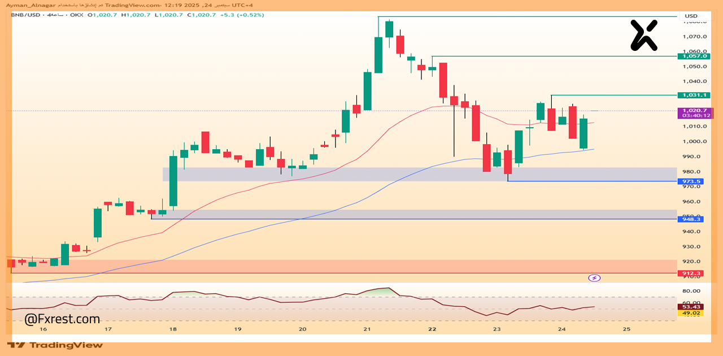The width and height of the screenshot is (723, 356).
Task: Select the 1,031.1 green price label
Action: pyautogui.click(x=694, y=95)
